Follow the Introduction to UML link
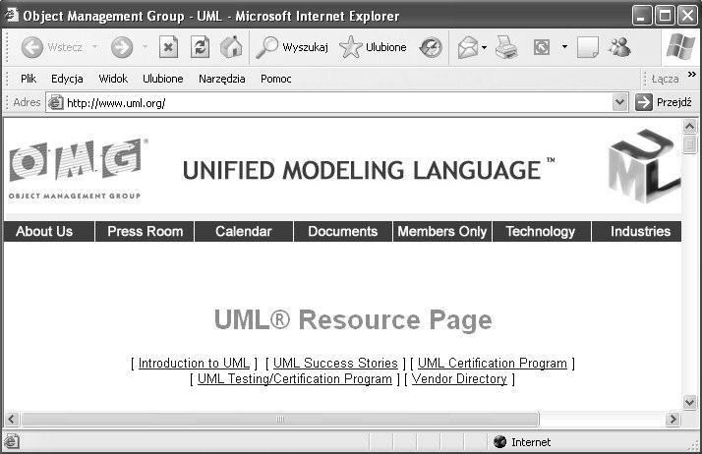The height and width of the screenshot is (454, 702). pyautogui.click(x=194, y=363)
